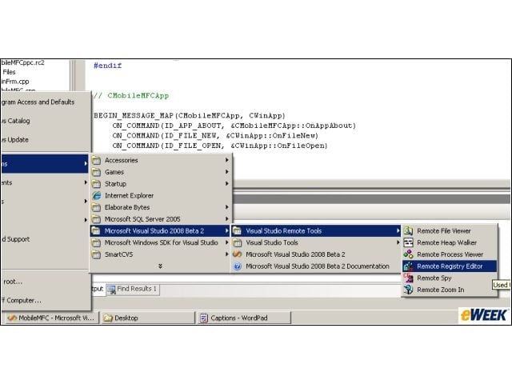Launch Remote Heap Walker icon

pyautogui.click(x=408, y=242)
